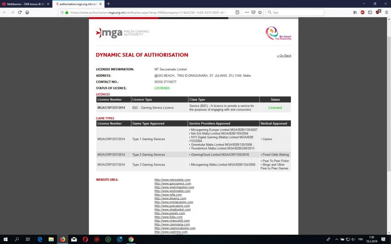Bookmark this page with the star

[260, 12]
